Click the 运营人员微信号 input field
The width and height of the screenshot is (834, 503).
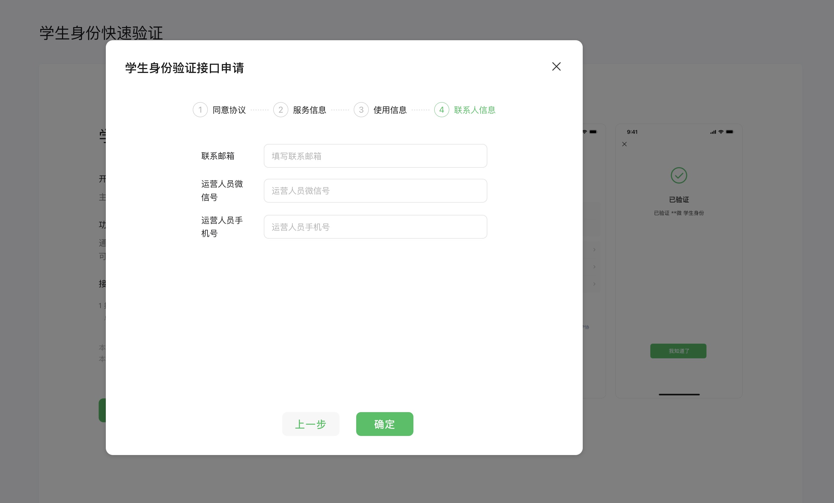tap(375, 191)
